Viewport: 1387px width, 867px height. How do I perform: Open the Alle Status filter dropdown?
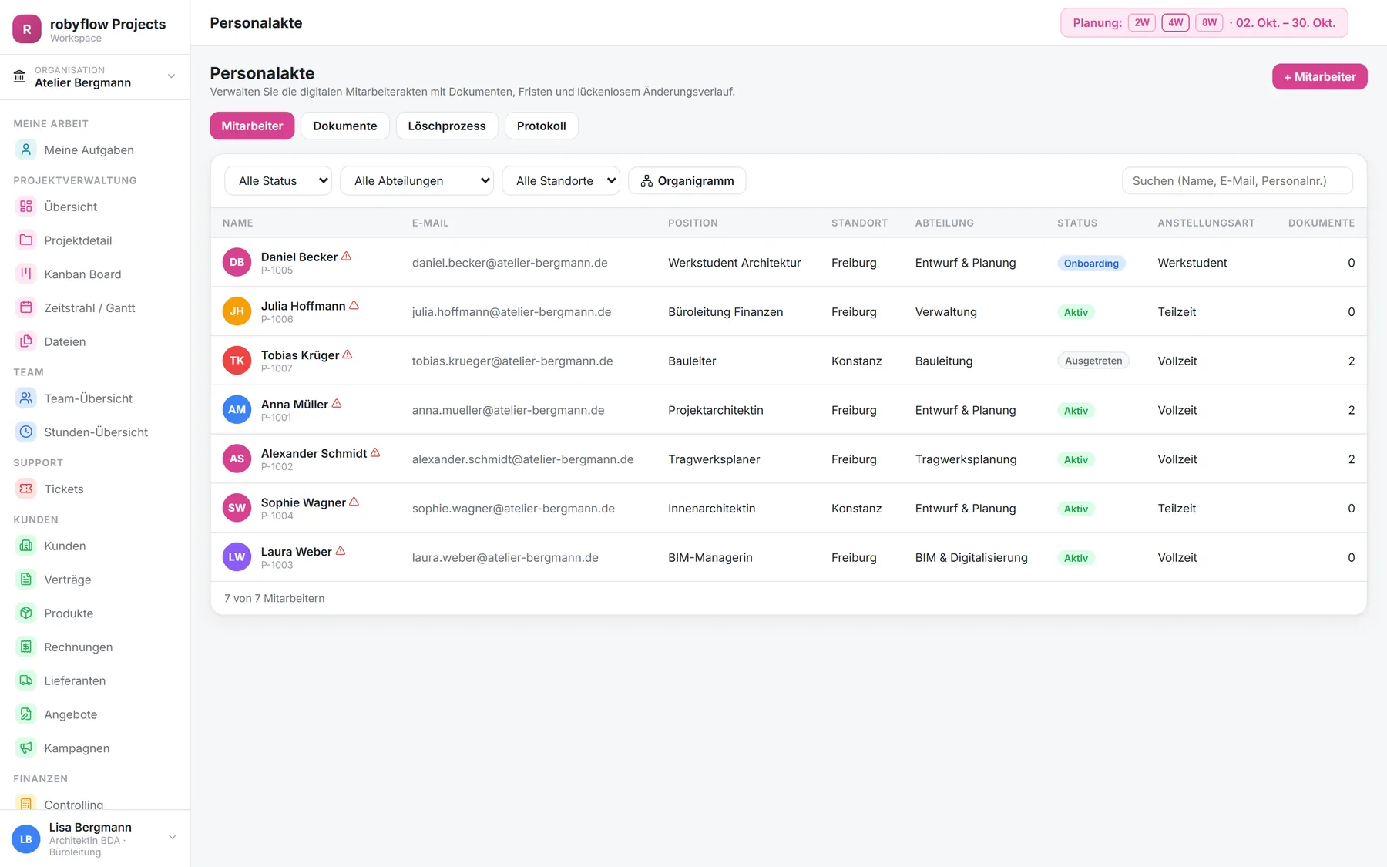coord(278,181)
